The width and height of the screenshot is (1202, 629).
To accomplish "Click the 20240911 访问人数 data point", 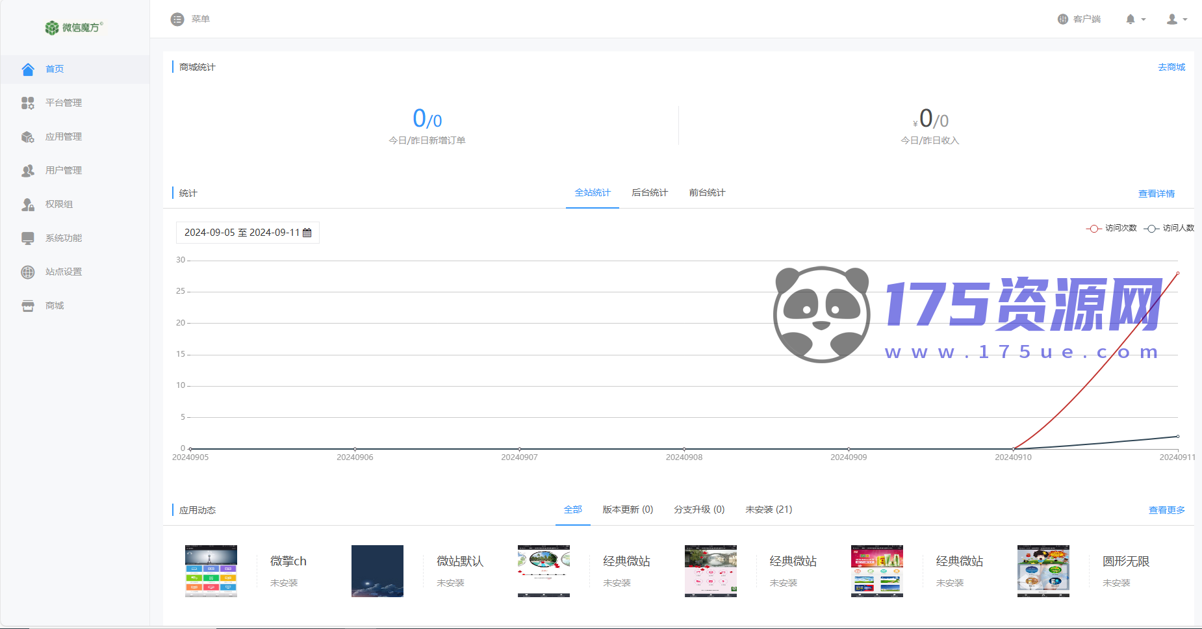I will coord(1178,437).
